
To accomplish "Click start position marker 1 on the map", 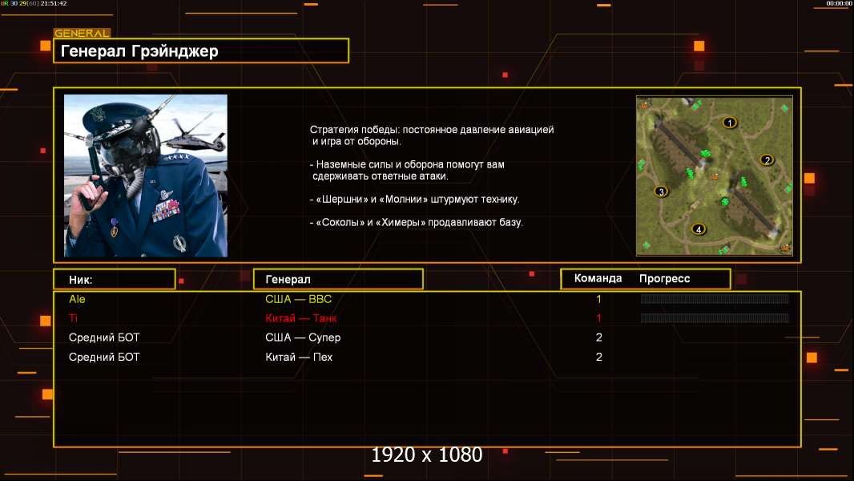I will pyautogui.click(x=730, y=123).
